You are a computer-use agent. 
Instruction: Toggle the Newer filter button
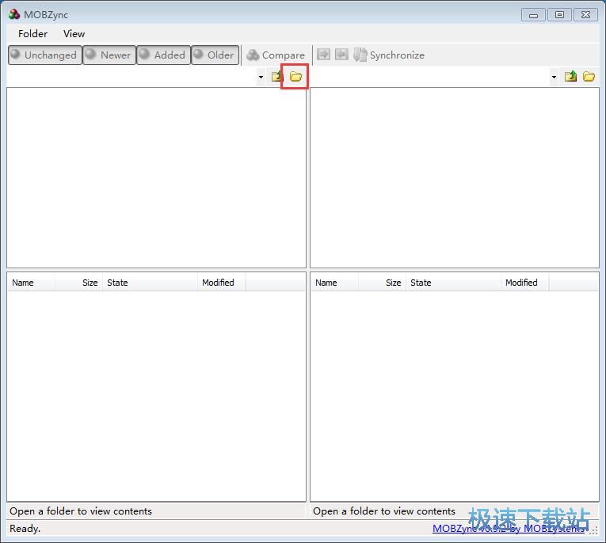[x=109, y=55]
